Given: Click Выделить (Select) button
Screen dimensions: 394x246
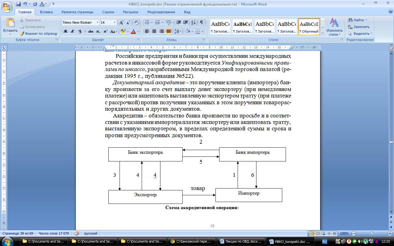Looking at the screenshot, I should tap(360, 34).
